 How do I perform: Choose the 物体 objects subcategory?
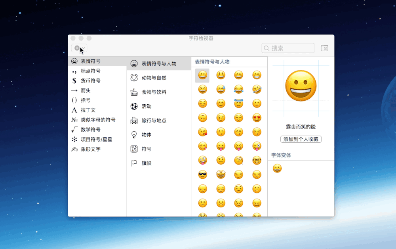pos(159,135)
